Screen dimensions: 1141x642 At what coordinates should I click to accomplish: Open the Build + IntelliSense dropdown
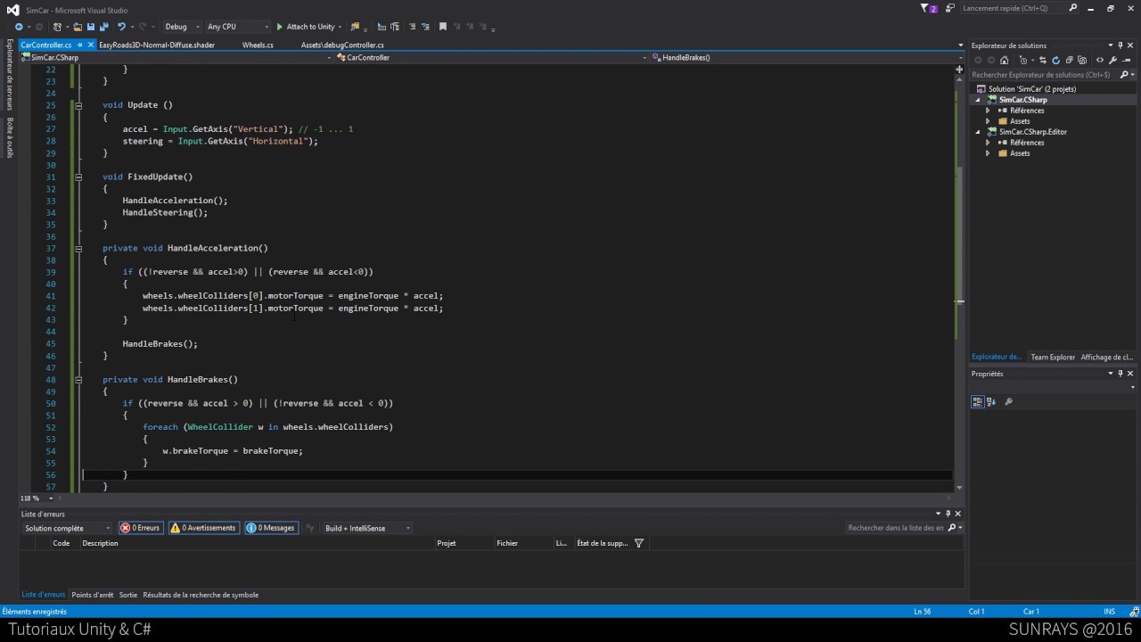pos(367,528)
